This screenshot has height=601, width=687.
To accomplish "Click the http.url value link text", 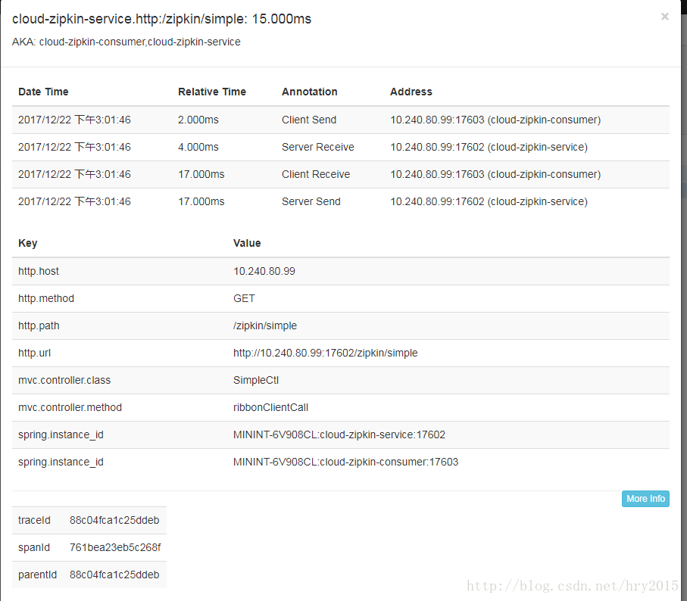I will 325,353.
